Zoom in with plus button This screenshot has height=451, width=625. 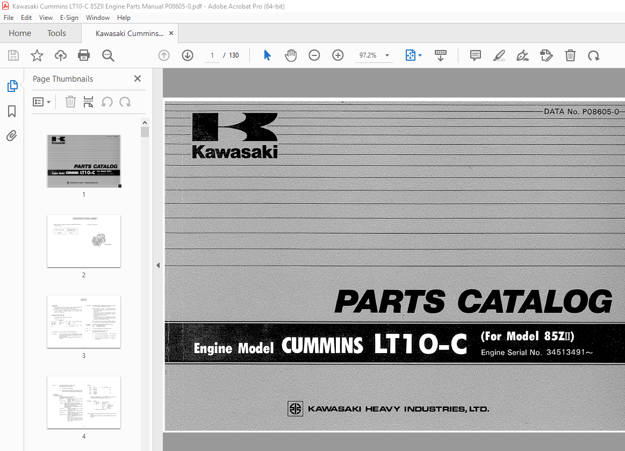point(338,55)
